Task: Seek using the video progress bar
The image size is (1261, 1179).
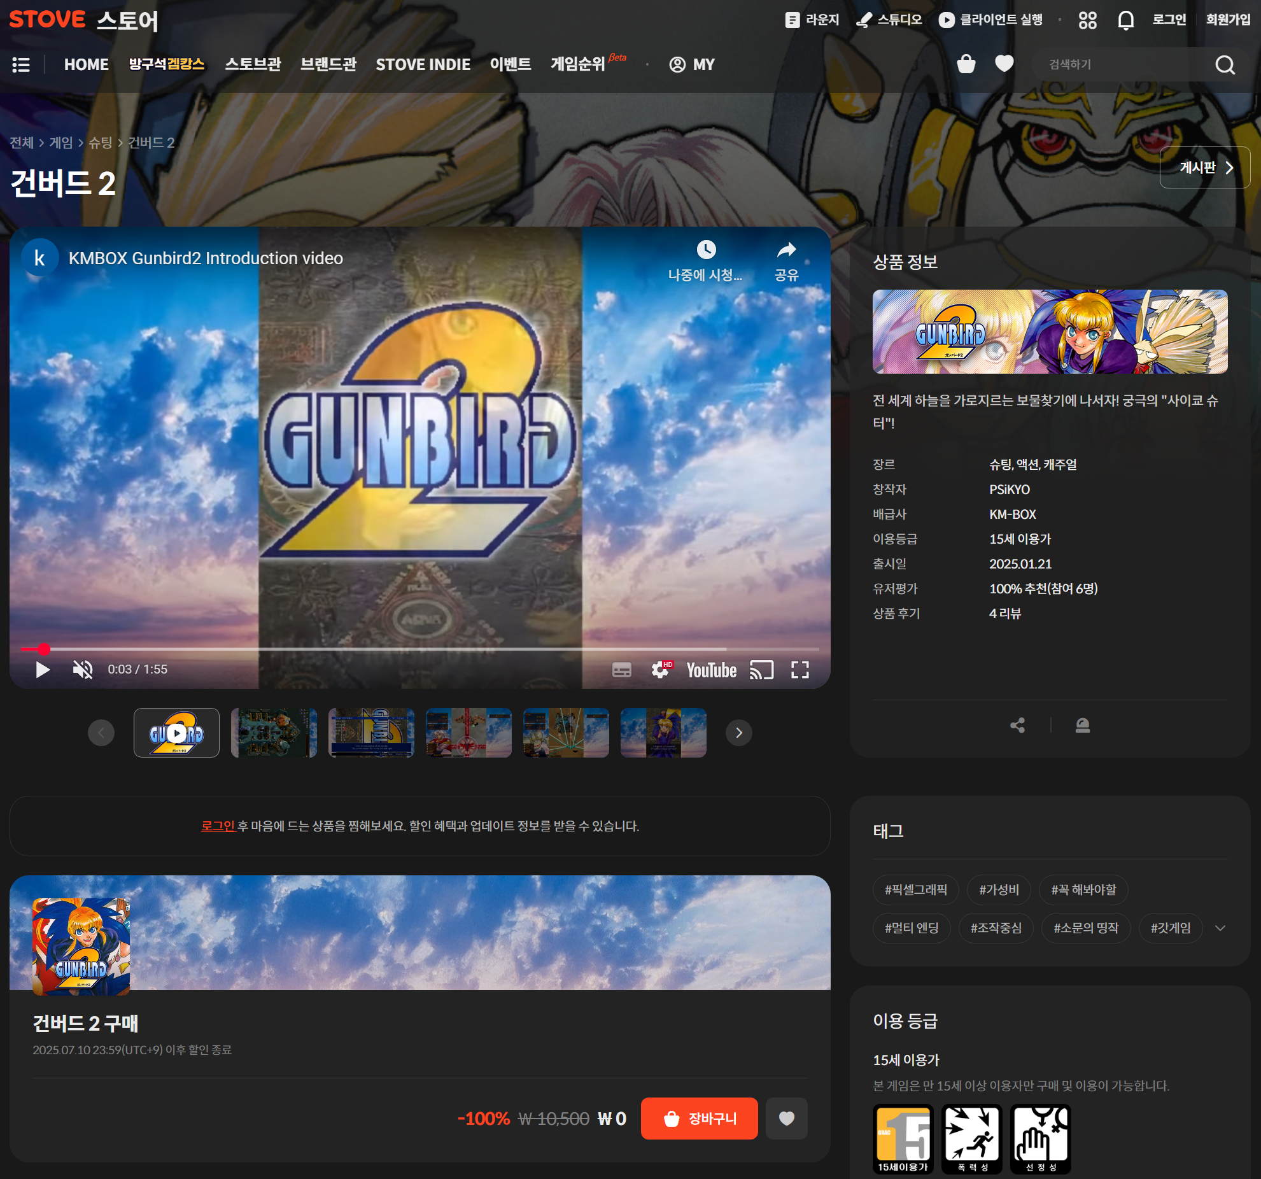Action: pyautogui.click(x=420, y=649)
